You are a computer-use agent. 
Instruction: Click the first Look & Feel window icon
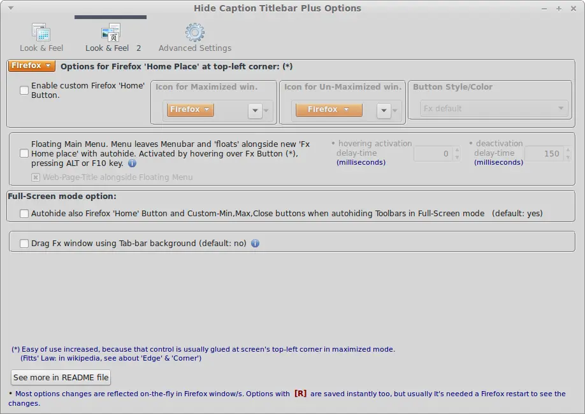pyautogui.click(x=41, y=32)
